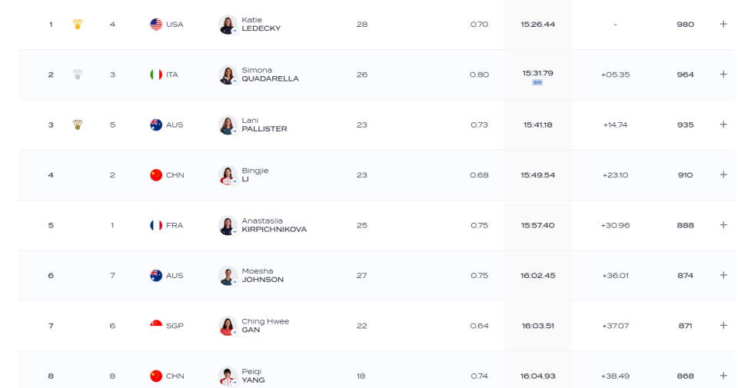The image size is (738, 388).
Task: Click the bronze medal icon for Pallister
Action: 78,124
